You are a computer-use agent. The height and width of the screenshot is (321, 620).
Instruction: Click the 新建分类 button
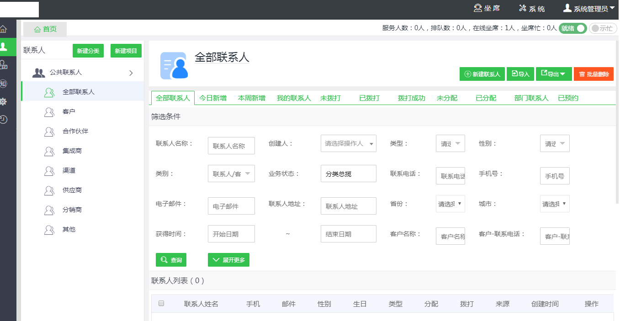coord(88,51)
